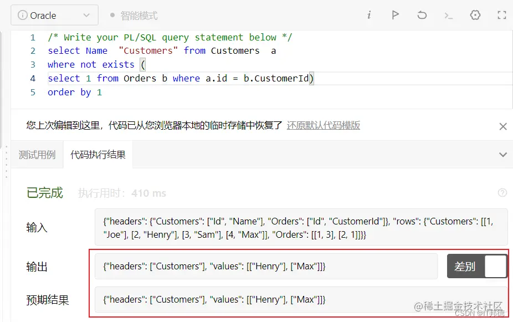Click the italic i editor info icon
This screenshot has height=322, width=513.
(x=369, y=15)
